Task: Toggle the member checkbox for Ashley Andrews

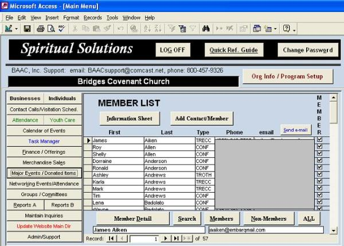Action: click(320, 174)
